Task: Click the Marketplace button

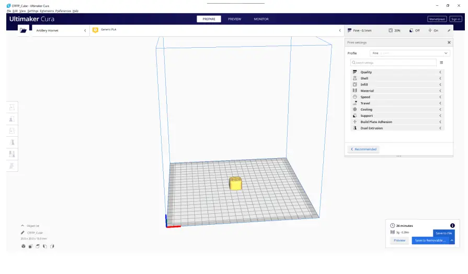Action: 437,19
